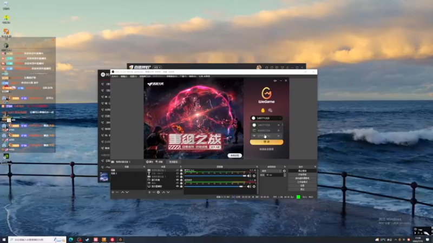This screenshot has height=243, width=433.
Task: Pop out the Audio Mixer dock icon
Action: coord(257,167)
